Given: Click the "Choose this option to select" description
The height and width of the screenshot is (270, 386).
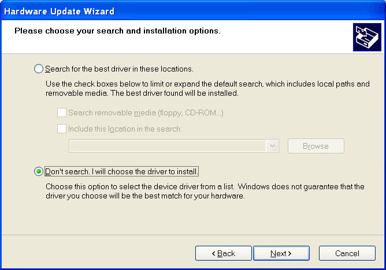Looking at the screenshot, I should (205, 191).
